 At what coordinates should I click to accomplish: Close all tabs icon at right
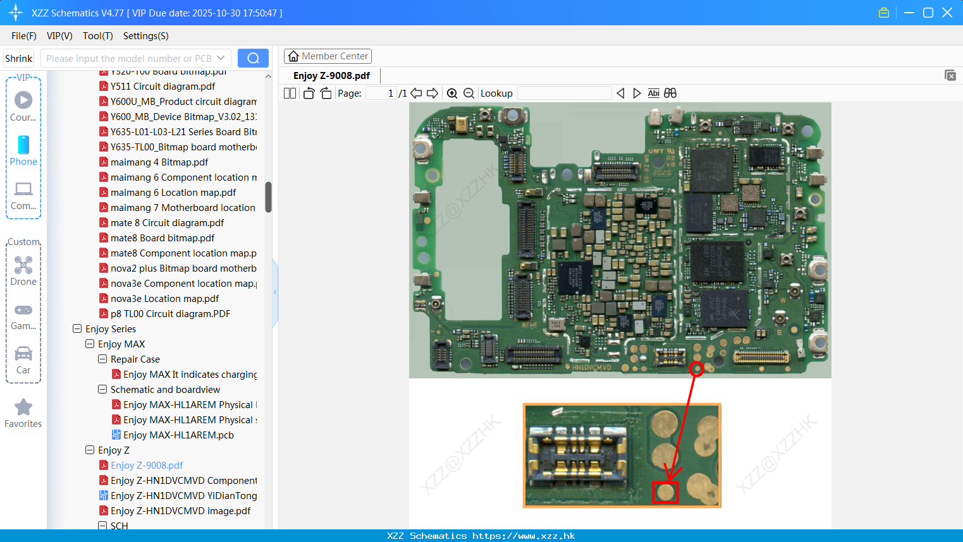point(950,75)
